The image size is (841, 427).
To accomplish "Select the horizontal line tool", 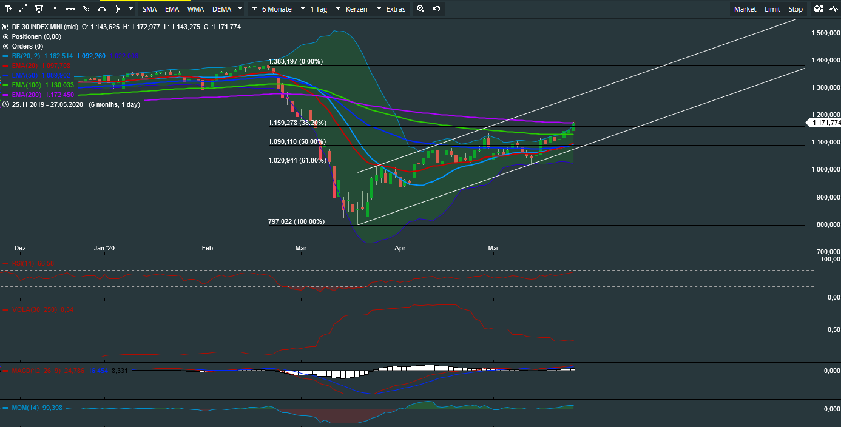I will (55, 9).
